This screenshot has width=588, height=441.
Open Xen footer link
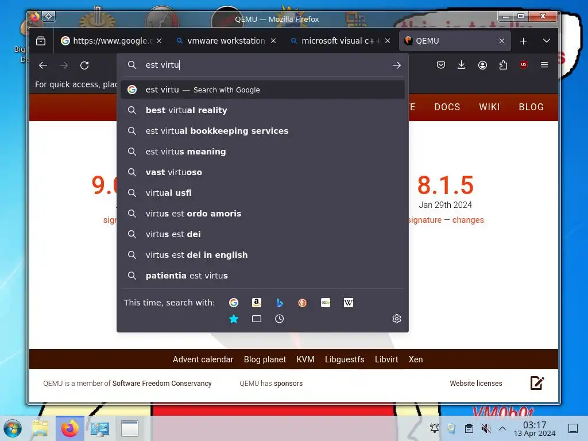pos(416,359)
